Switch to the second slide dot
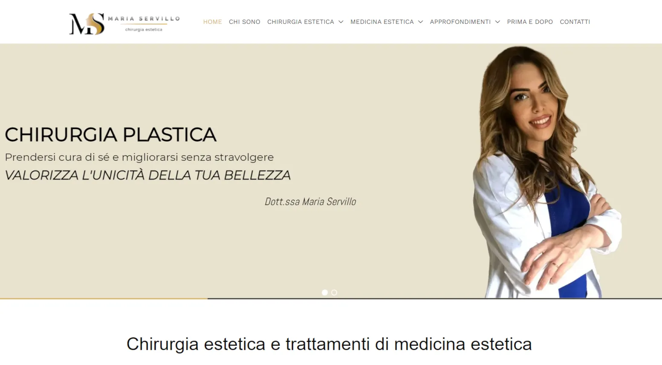 point(334,293)
